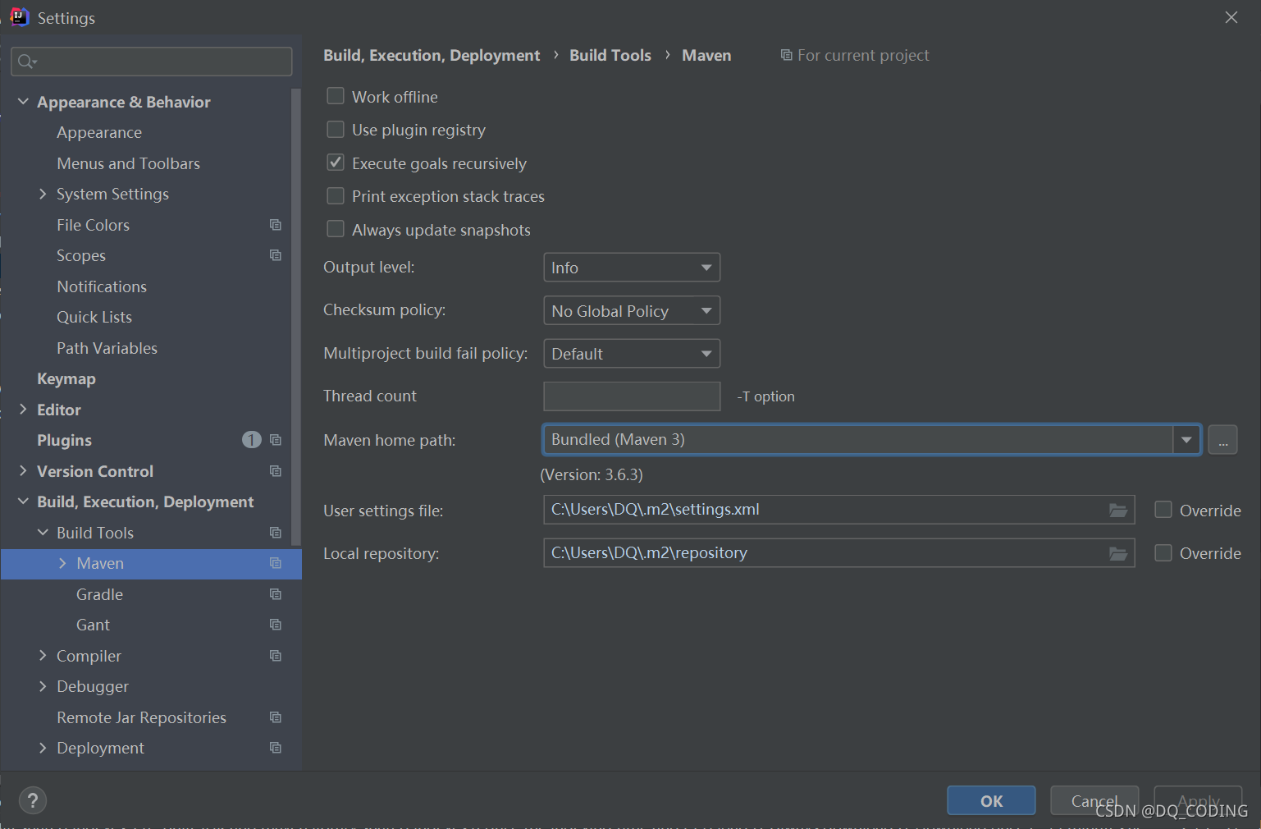Viewport: 1261px width, 829px height.
Task: Tick Override for User settings file
Action: point(1163,510)
